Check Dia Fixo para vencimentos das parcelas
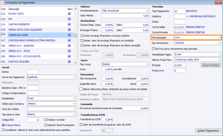223x136 pixels. coord(154,49)
